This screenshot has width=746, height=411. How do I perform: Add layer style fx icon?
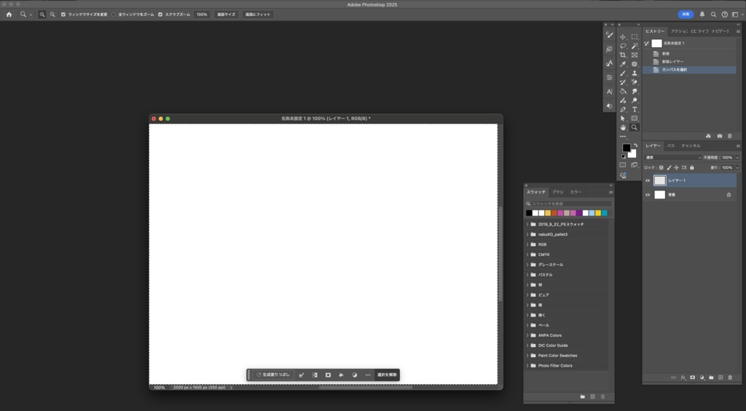pos(683,378)
